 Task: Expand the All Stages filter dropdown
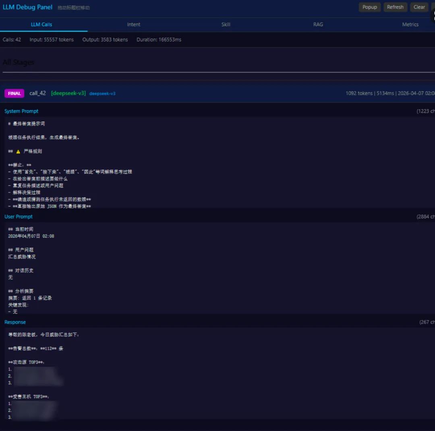pyautogui.click(x=219, y=63)
